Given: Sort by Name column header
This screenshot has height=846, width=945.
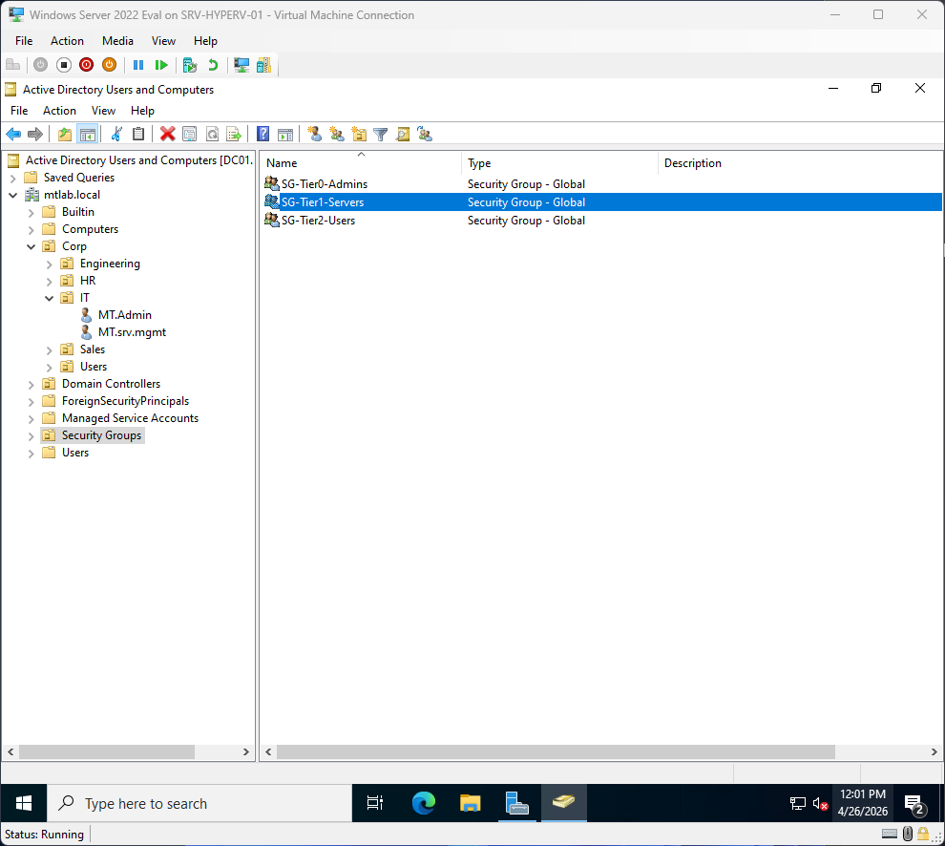Looking at the screenshot, I should click(361, 163).
